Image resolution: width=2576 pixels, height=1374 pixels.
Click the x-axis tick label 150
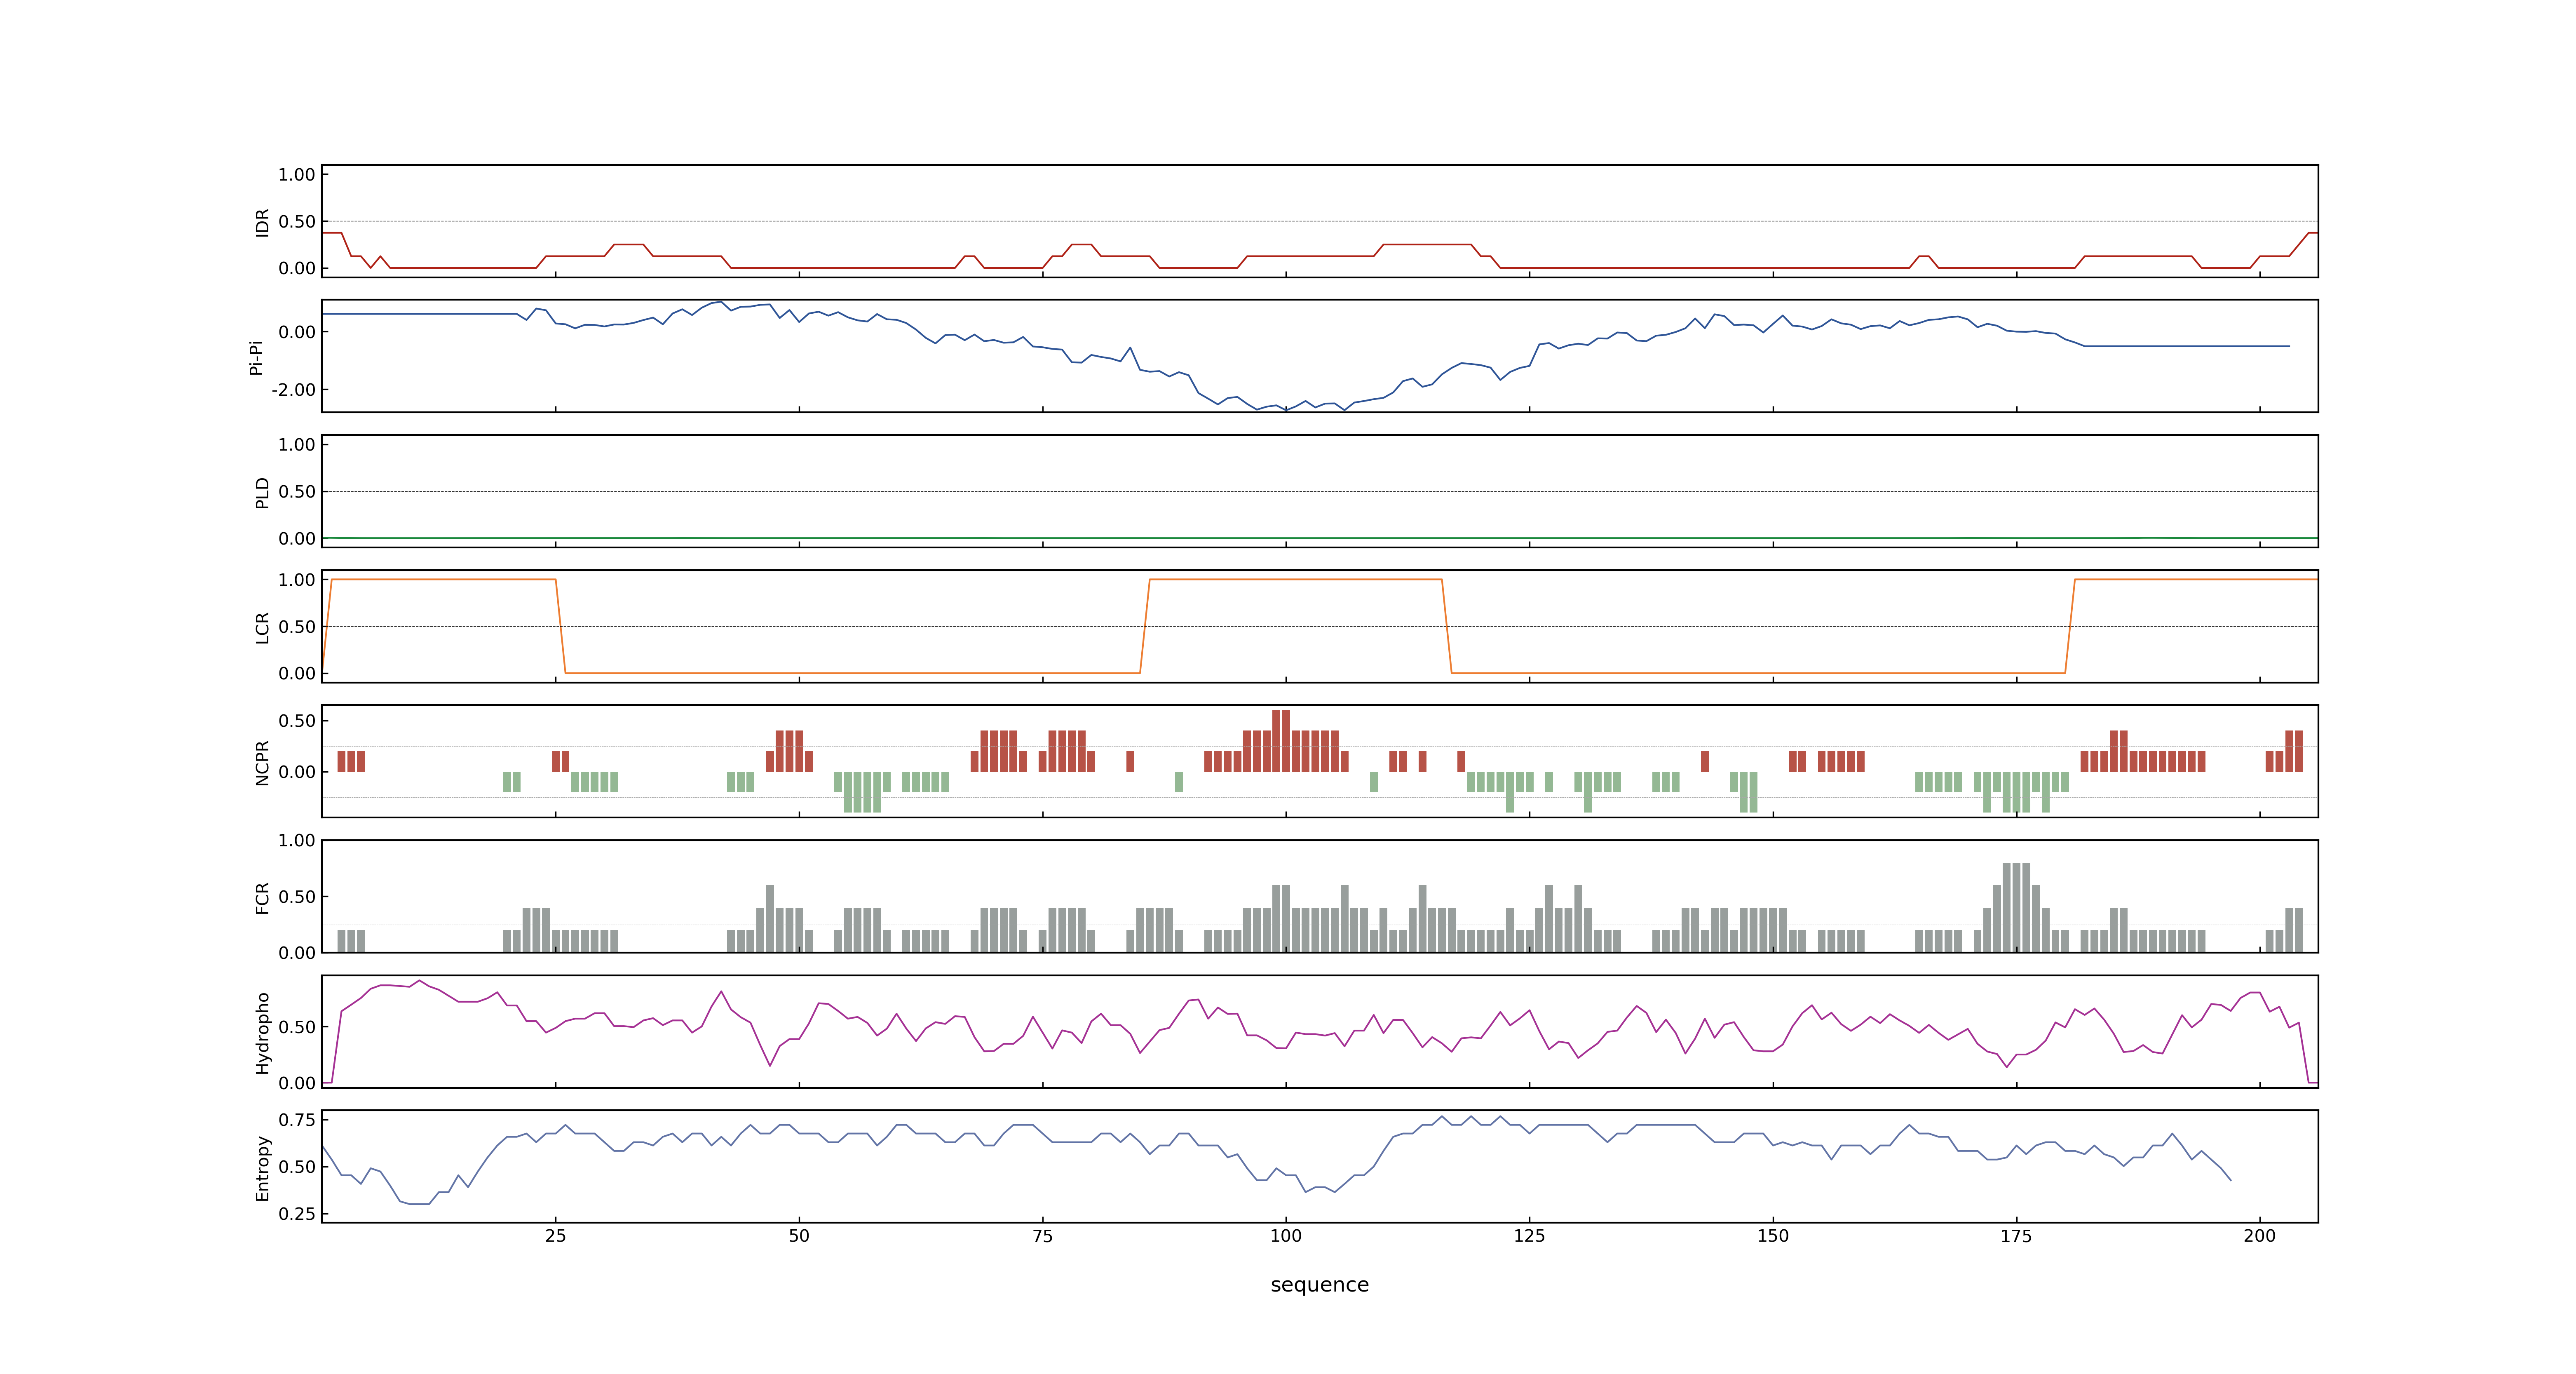point(1773,1236)
